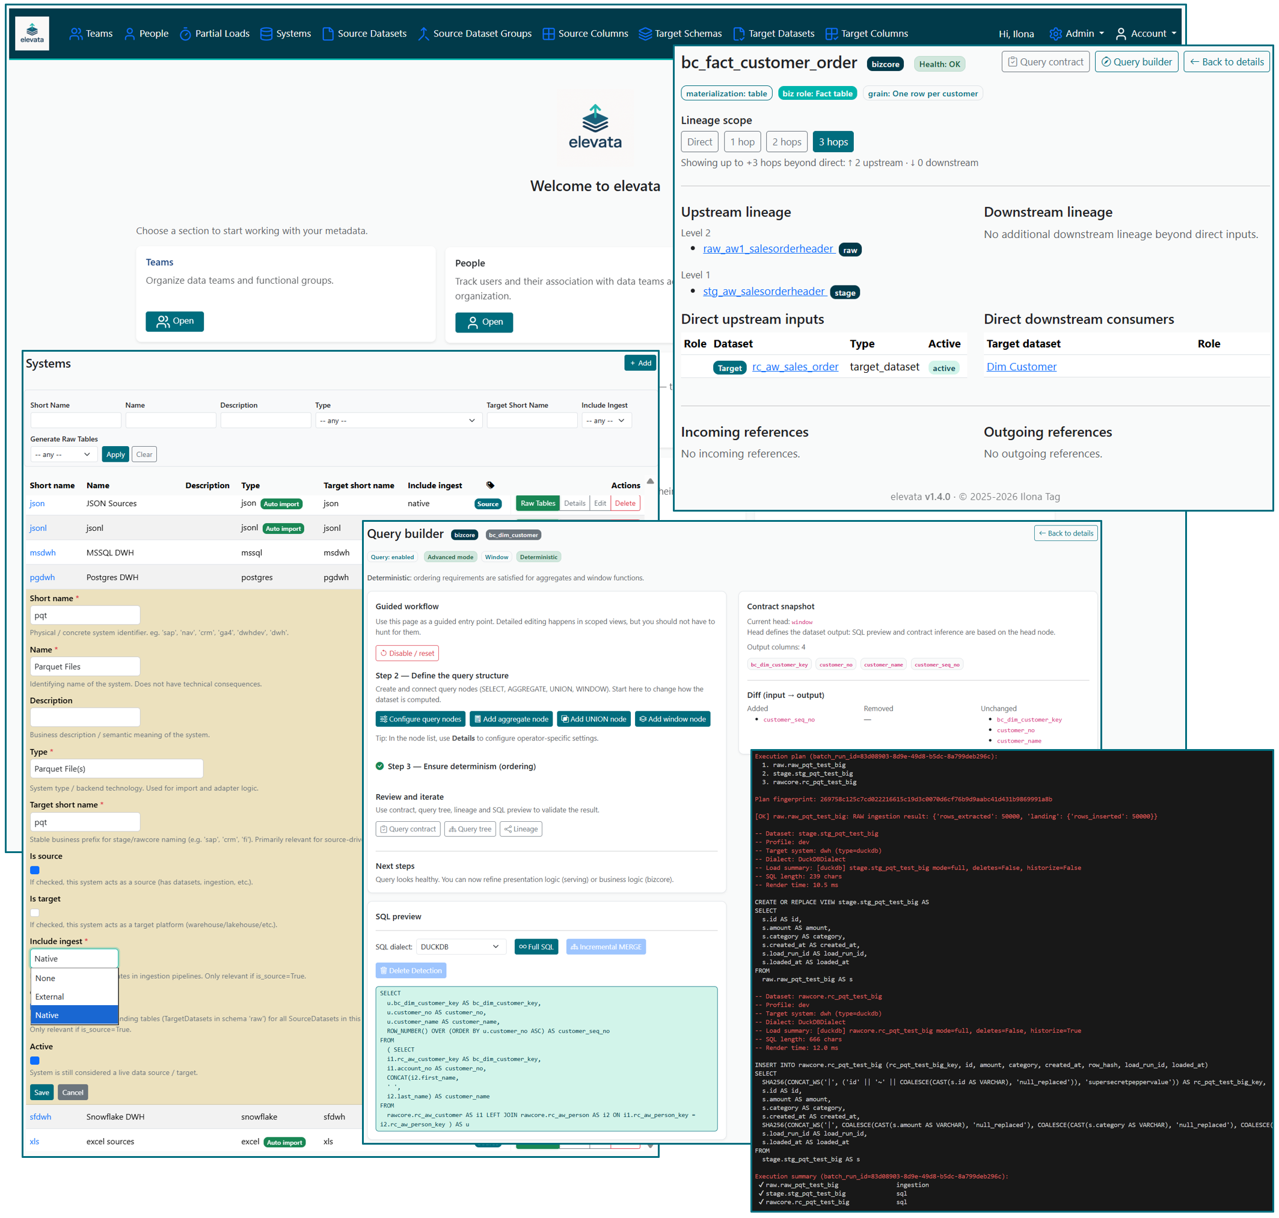Click the Admin gear icon
This screenshot has width=1279, height=1218.
[1055, 34]
